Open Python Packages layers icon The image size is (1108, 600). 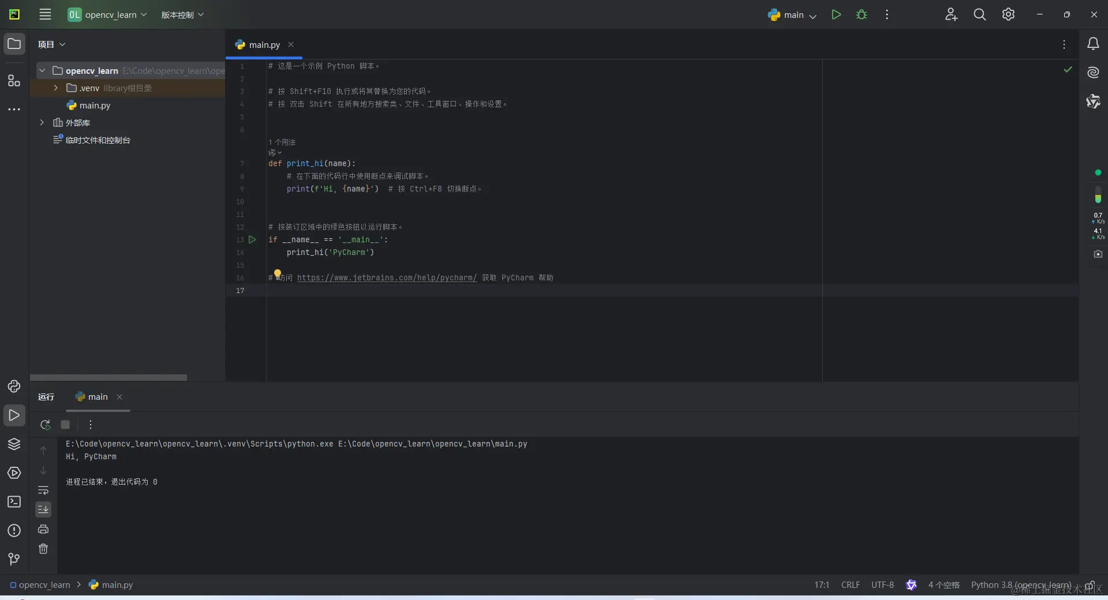14,444
